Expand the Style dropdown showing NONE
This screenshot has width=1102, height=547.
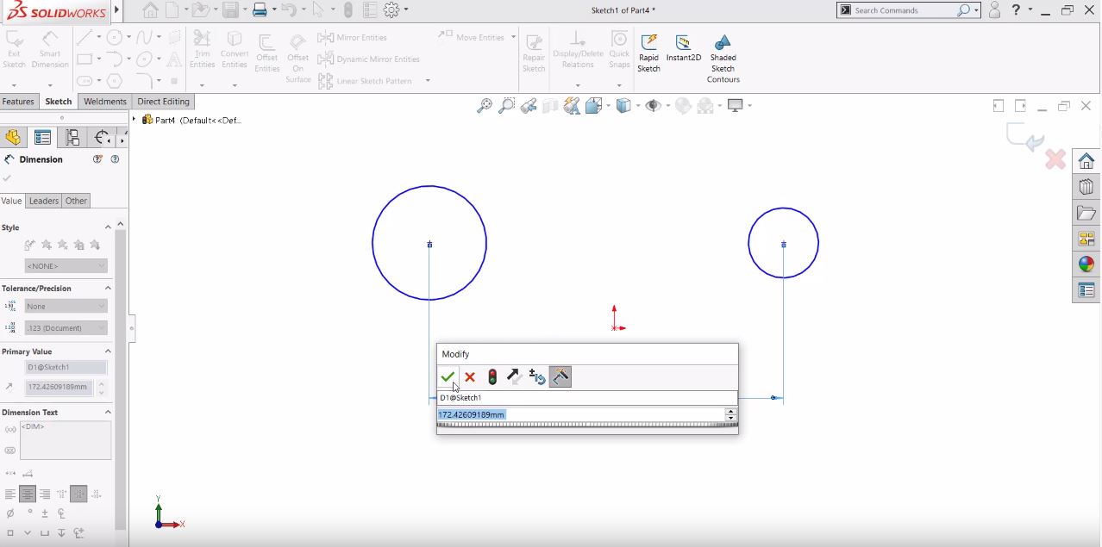66,264
